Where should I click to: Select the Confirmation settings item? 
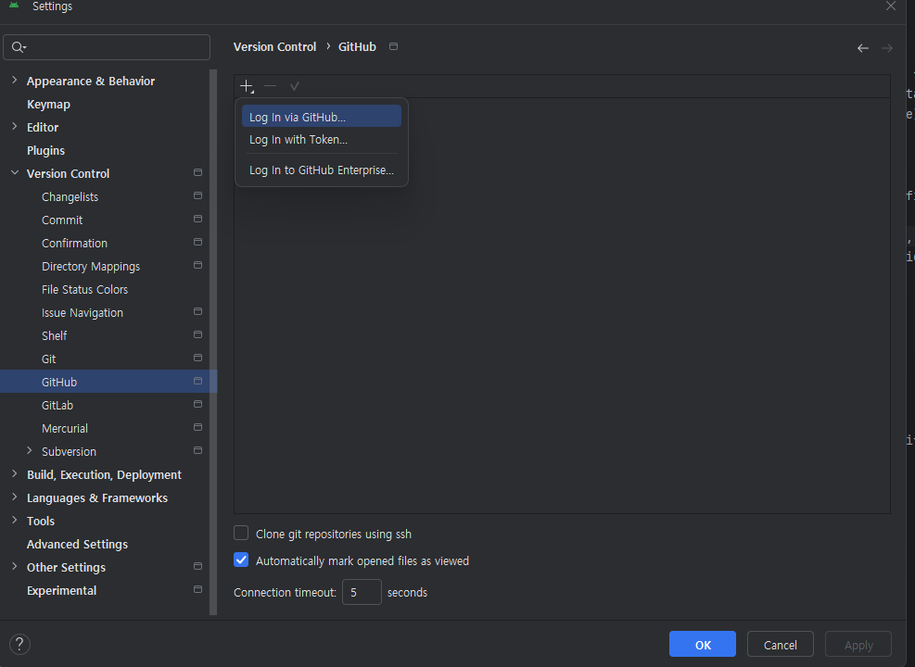(75, 243)
